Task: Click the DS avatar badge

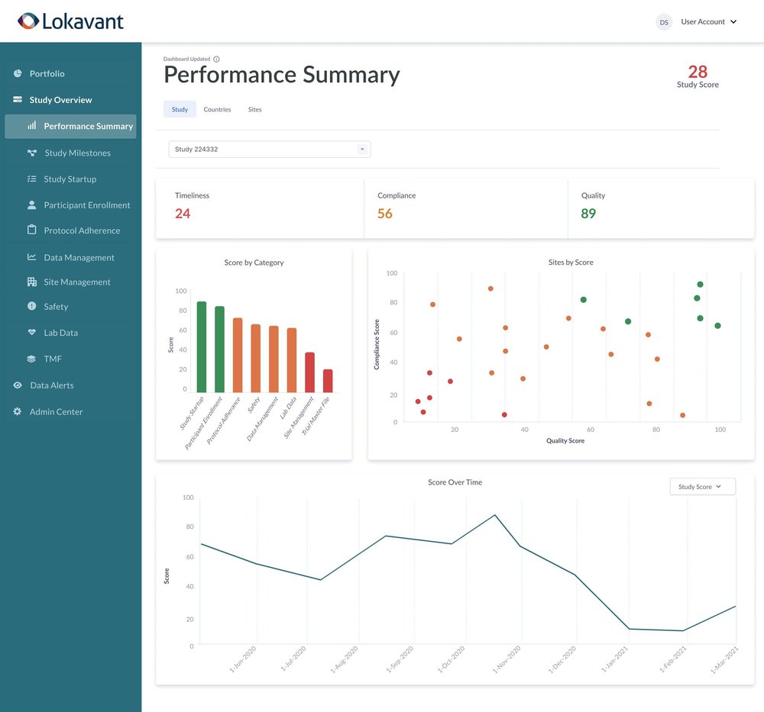Action: coord(663,22)
